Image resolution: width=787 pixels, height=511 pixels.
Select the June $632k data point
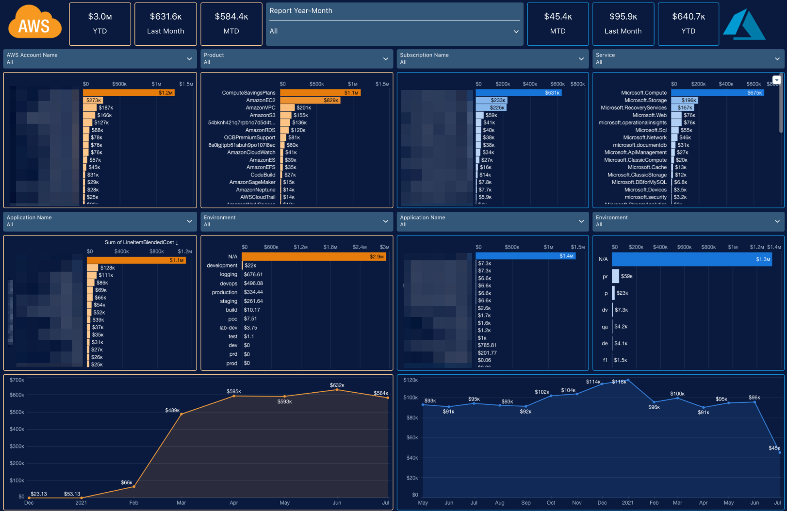(337, 390)
